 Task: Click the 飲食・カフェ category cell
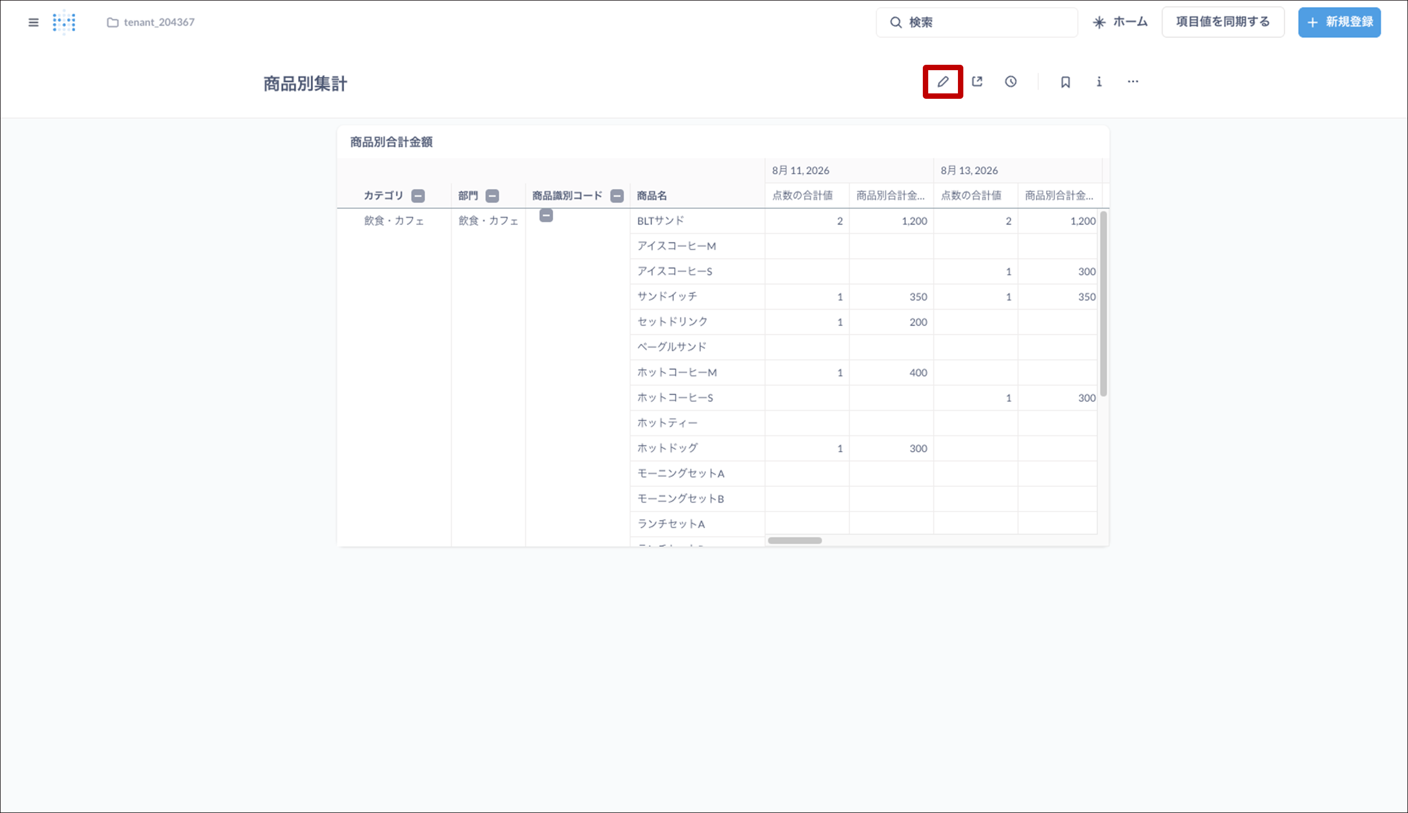click(x=394, y=221)
